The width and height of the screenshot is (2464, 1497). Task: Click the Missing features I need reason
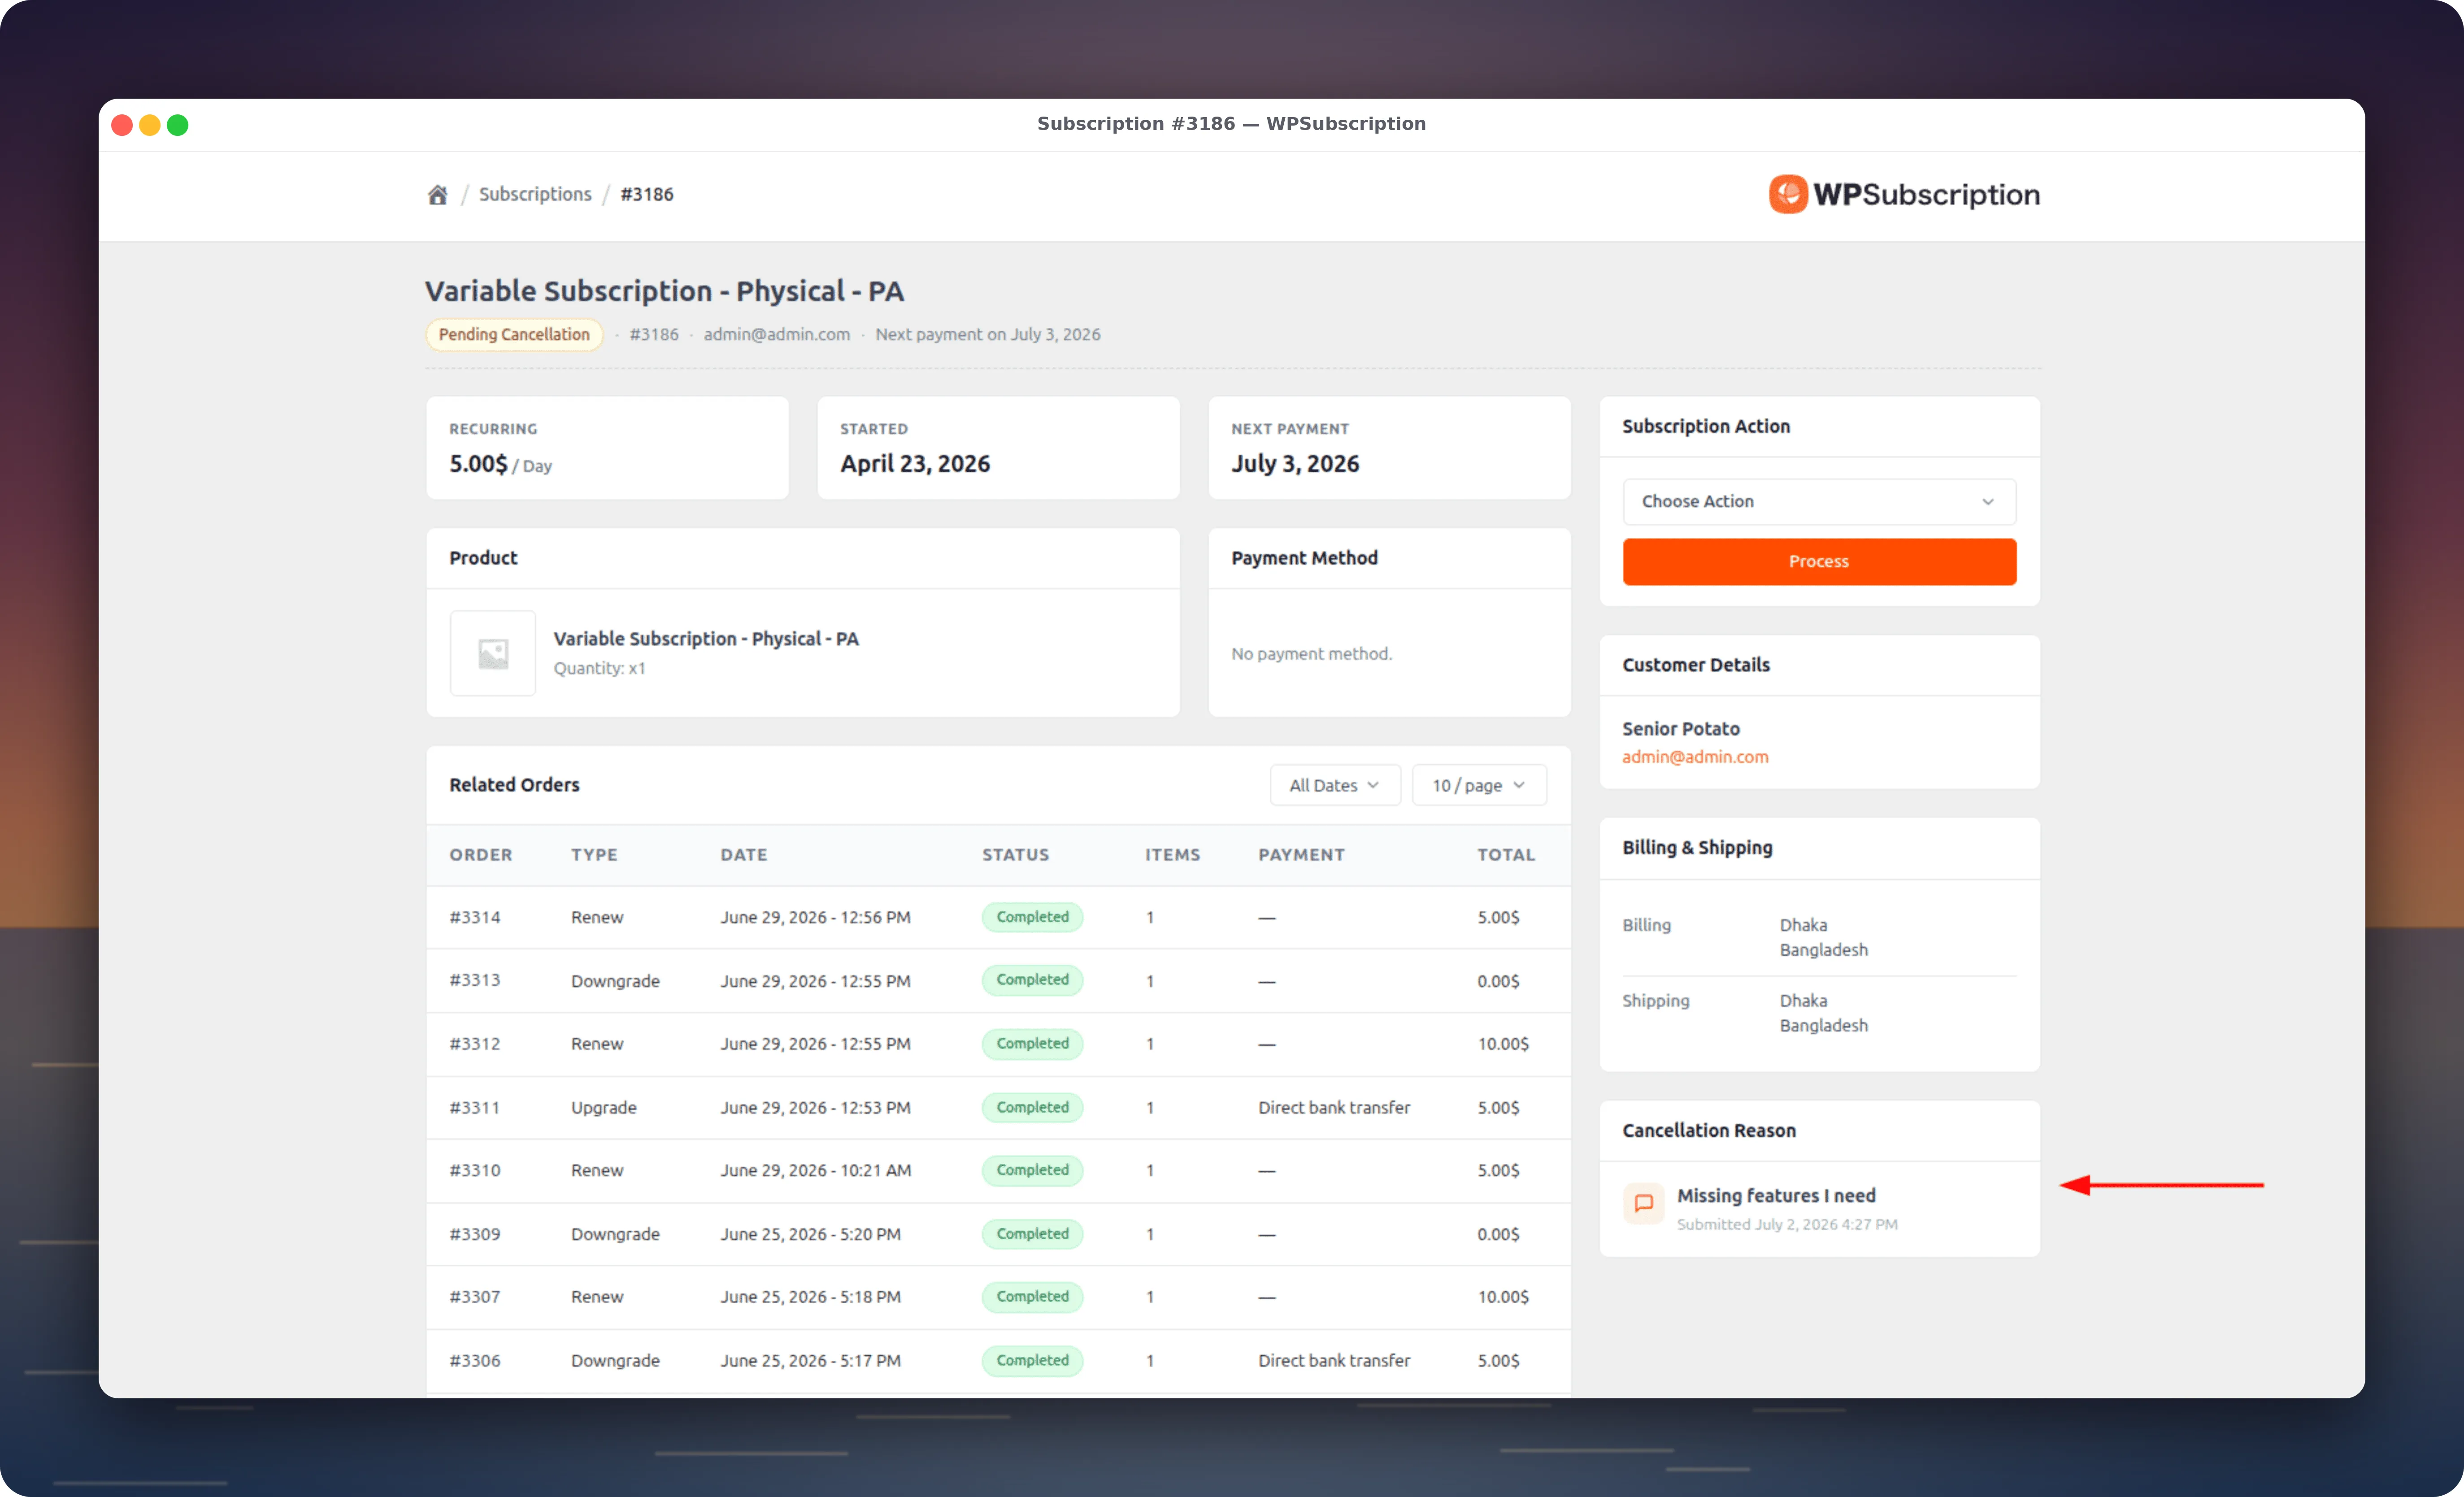(x=1776, y=1195)
